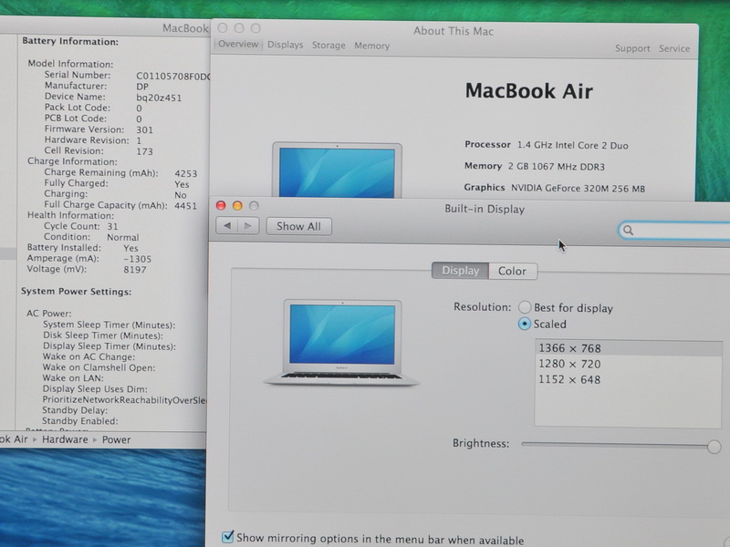Select the 1152 × 648 resolution

tap(629, 379)
